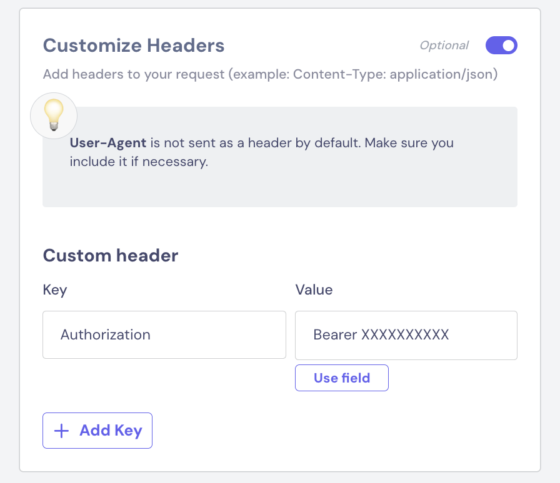Click the bold User-Agent text
The width and height of the screenshot is (560, 483).
pos(108,143)
